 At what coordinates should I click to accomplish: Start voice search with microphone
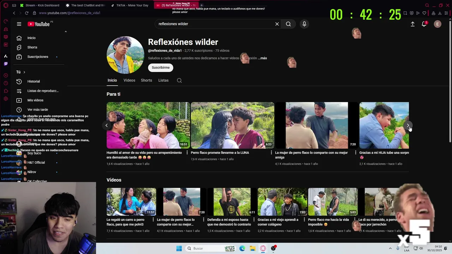point(304,24)
